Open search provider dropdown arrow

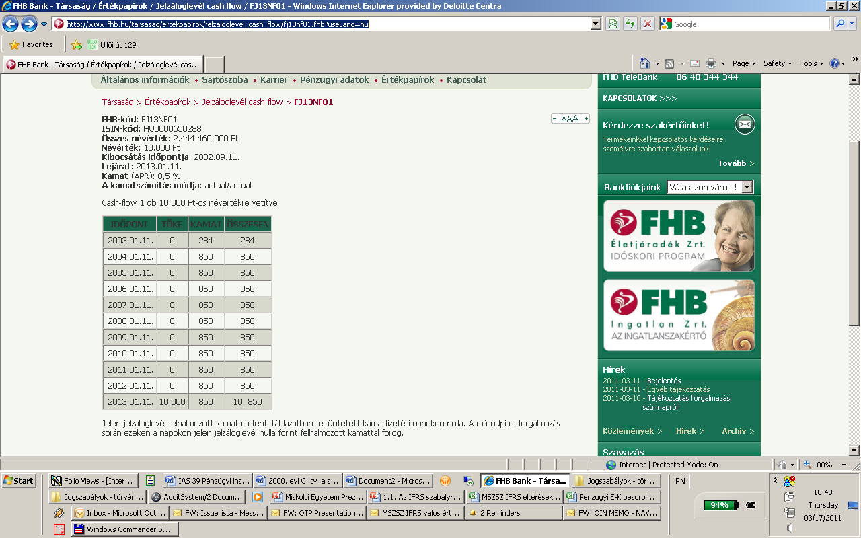tap(853, 24)
